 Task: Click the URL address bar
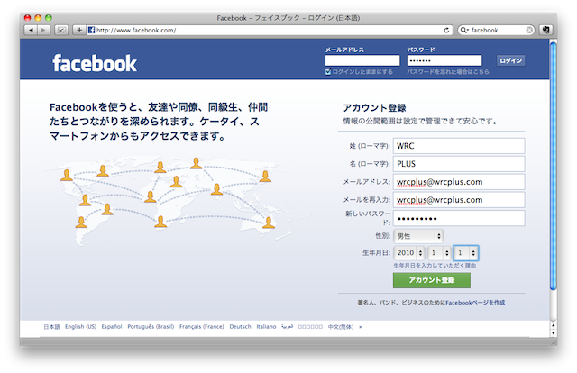(x=270, y=30)
